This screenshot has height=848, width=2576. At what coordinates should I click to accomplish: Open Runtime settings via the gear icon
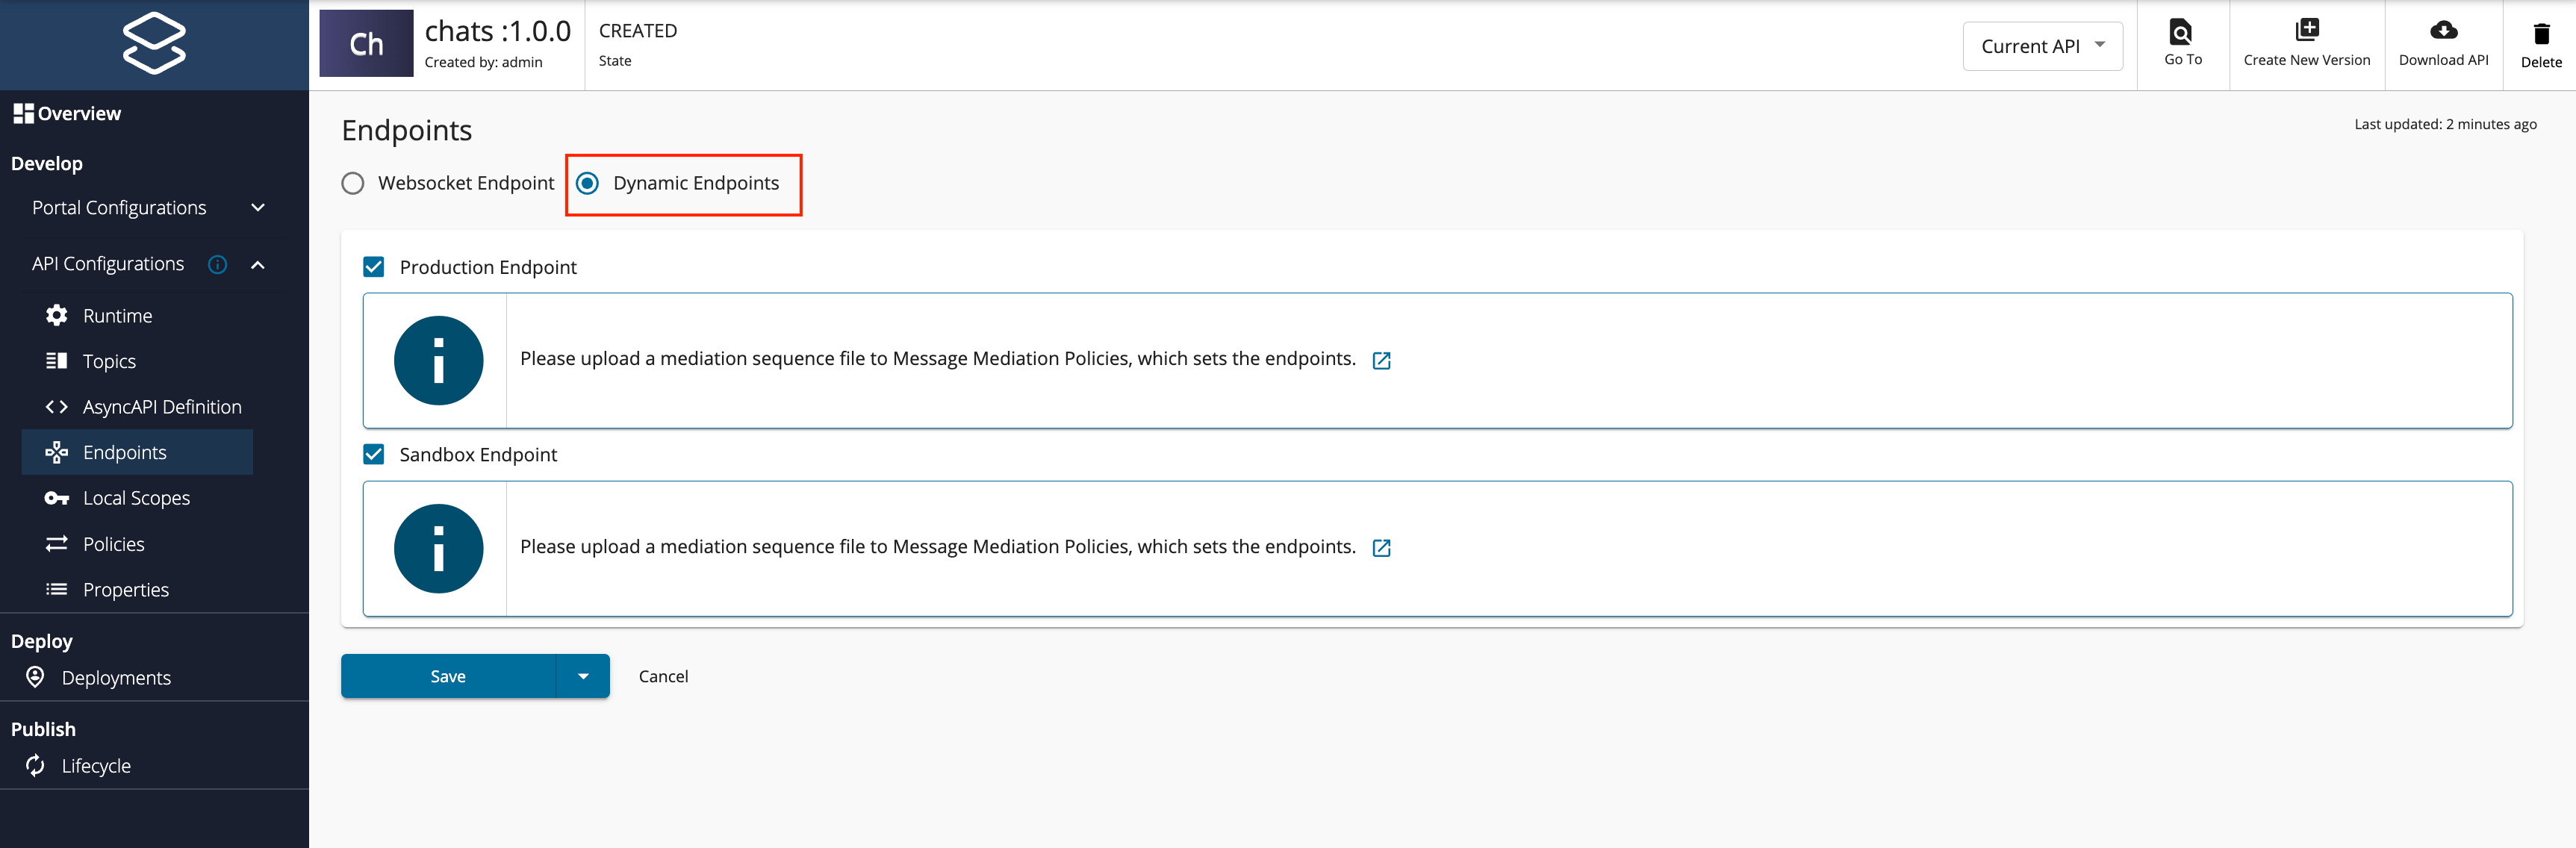[56, 315]
